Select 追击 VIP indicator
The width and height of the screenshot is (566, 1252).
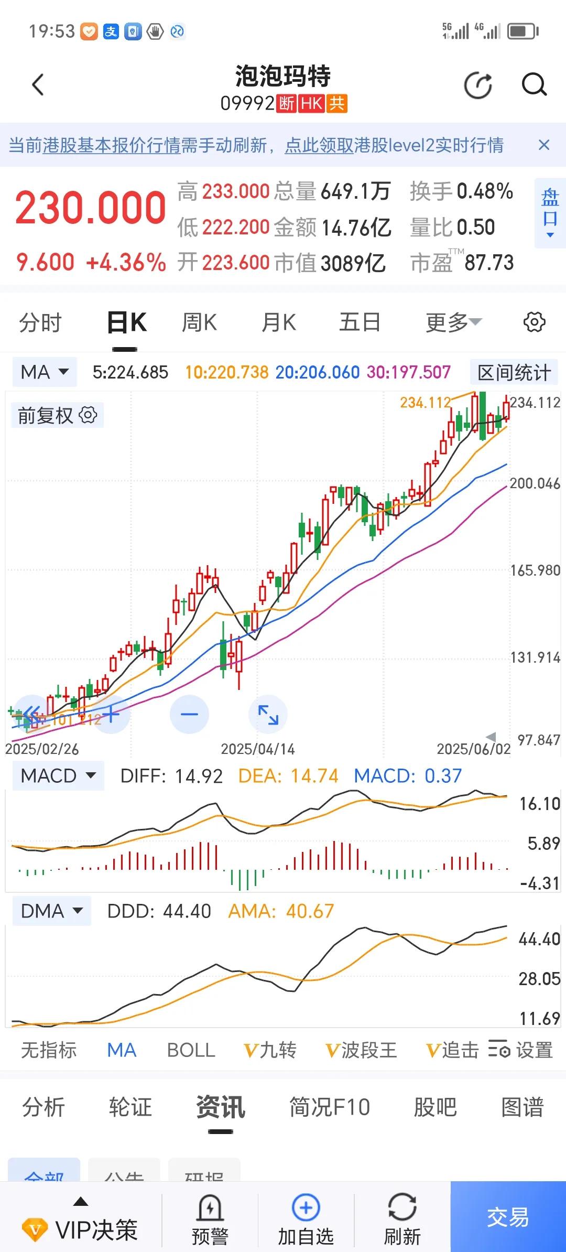tap(452, 1050)
